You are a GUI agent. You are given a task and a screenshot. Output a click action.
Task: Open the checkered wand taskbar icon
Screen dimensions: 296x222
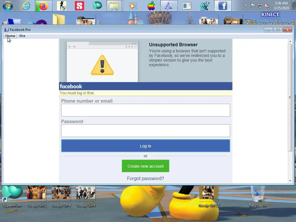pos(205,6)
